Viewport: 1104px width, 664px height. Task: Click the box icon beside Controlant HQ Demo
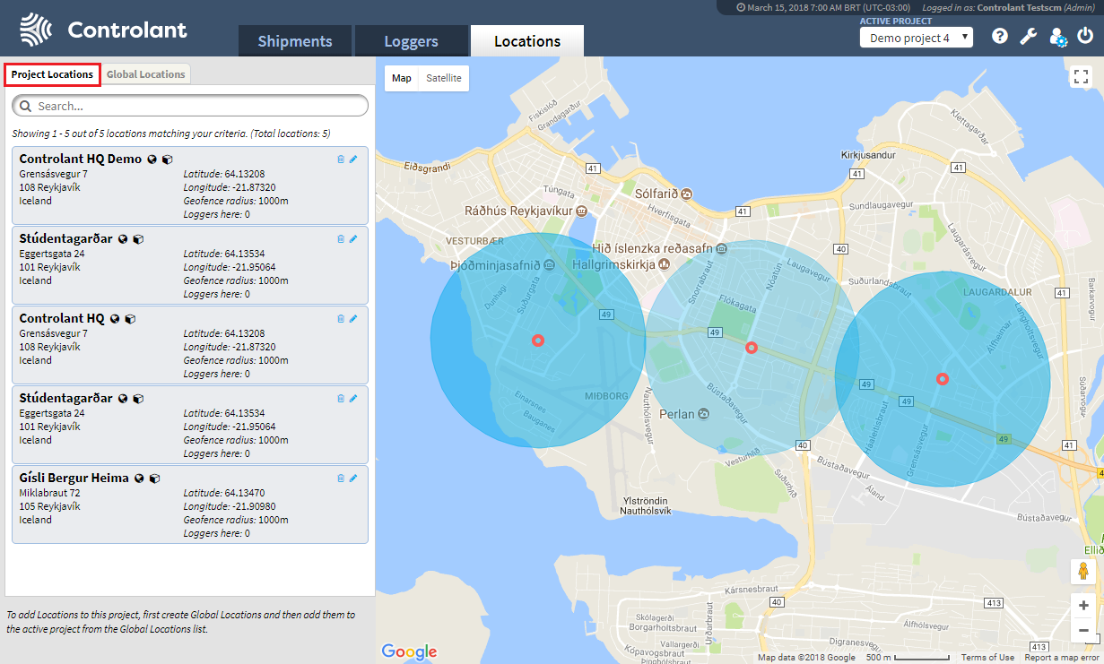167,160
